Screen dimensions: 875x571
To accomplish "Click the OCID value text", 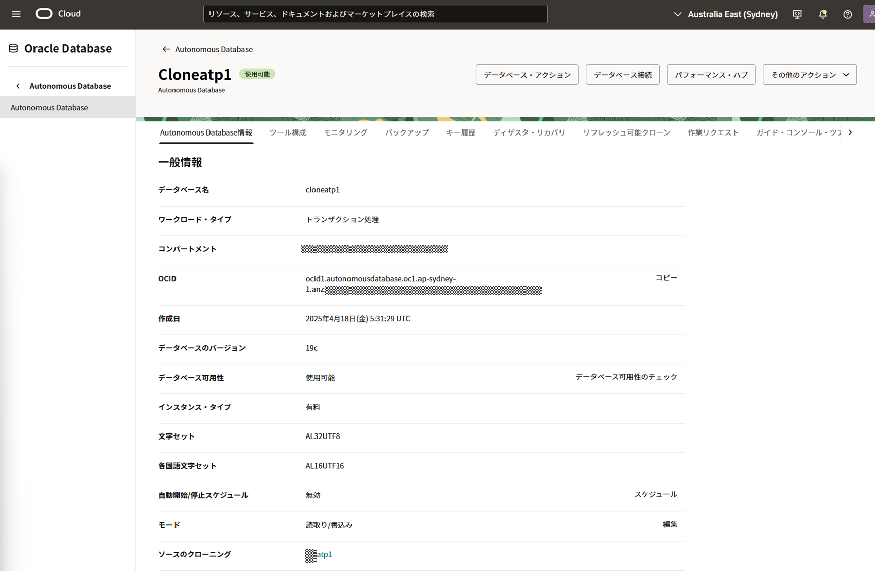I will [x=424, y=284].
